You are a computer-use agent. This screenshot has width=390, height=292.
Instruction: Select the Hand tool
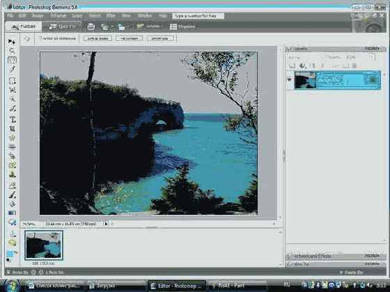pos(12,60)
